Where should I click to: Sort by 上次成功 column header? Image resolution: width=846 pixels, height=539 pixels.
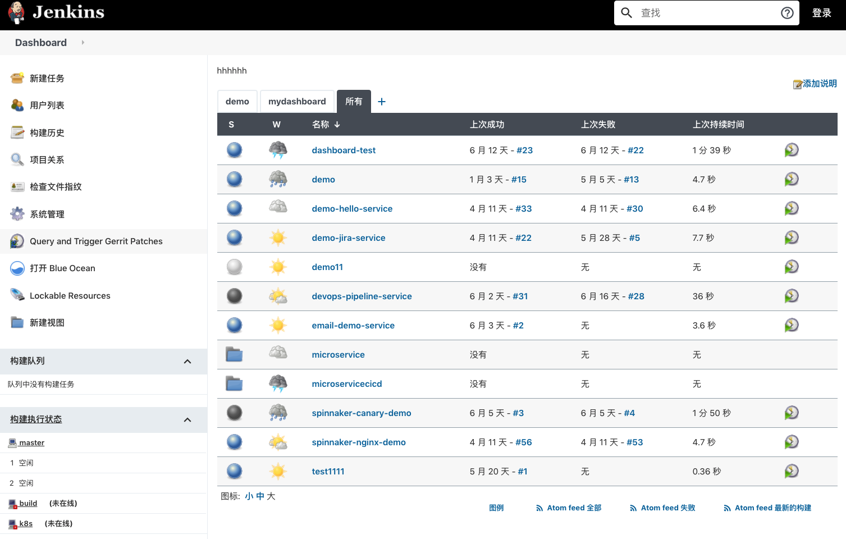tap(487, 125)
